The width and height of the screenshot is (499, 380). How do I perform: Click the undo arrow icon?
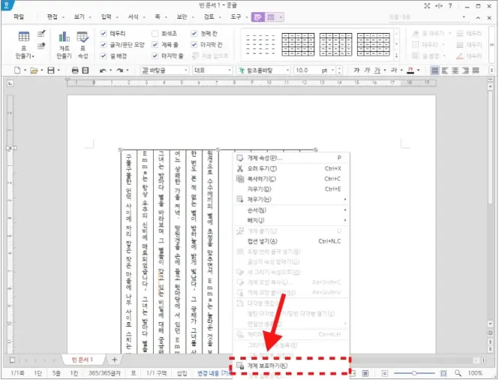[x=103, y=71]
